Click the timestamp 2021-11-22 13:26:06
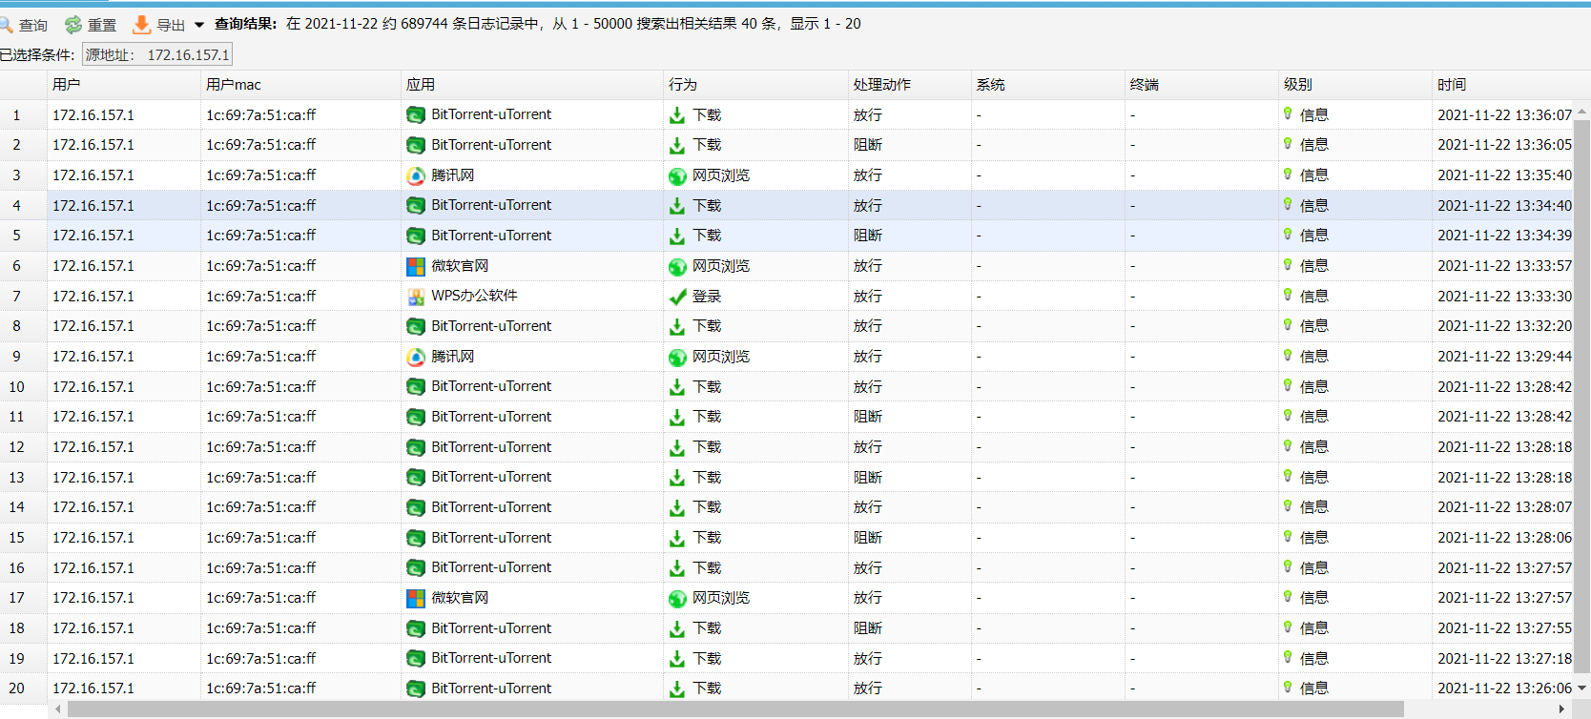This screenshot has width=1591, height=719. point(1505,688)
